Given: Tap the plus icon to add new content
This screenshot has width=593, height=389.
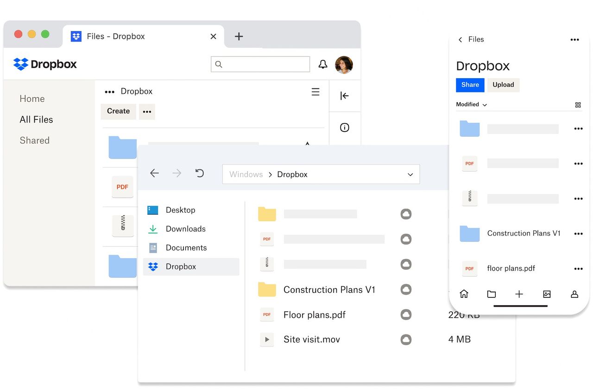Looking at the screenshot, I should coord(519,294).
